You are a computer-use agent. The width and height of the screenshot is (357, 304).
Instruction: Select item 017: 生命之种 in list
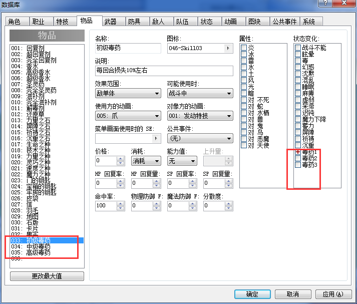point(47,144)
